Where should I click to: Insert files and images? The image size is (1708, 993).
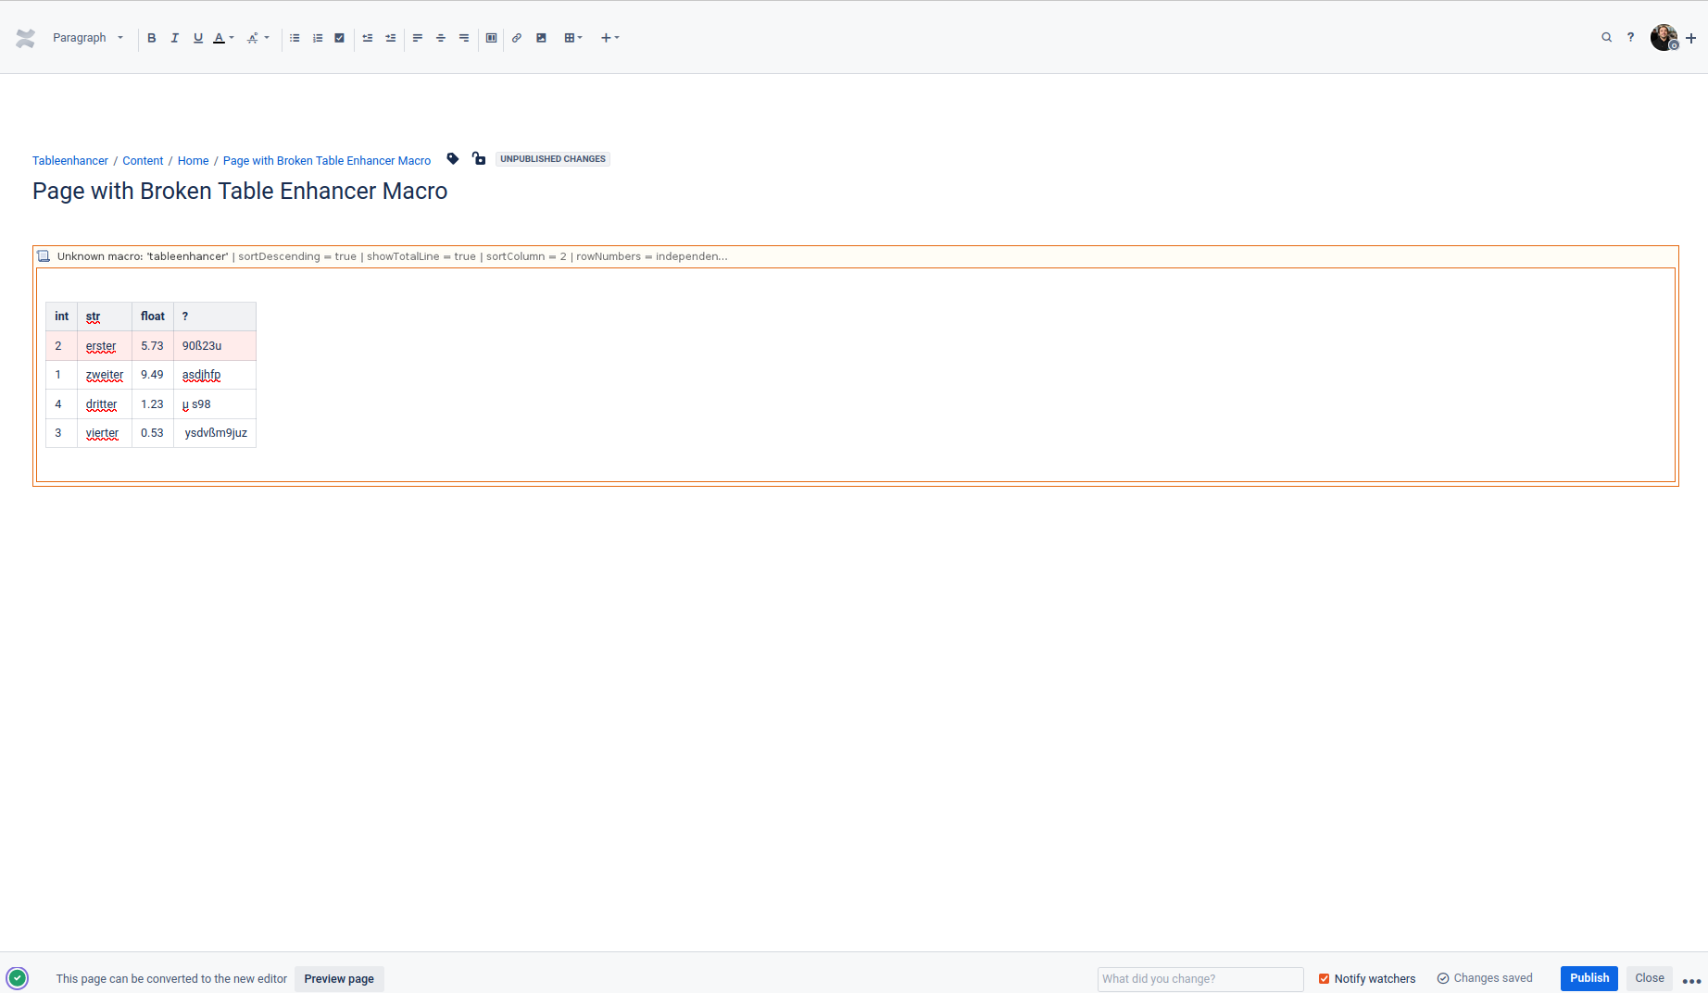coord(541,38)
